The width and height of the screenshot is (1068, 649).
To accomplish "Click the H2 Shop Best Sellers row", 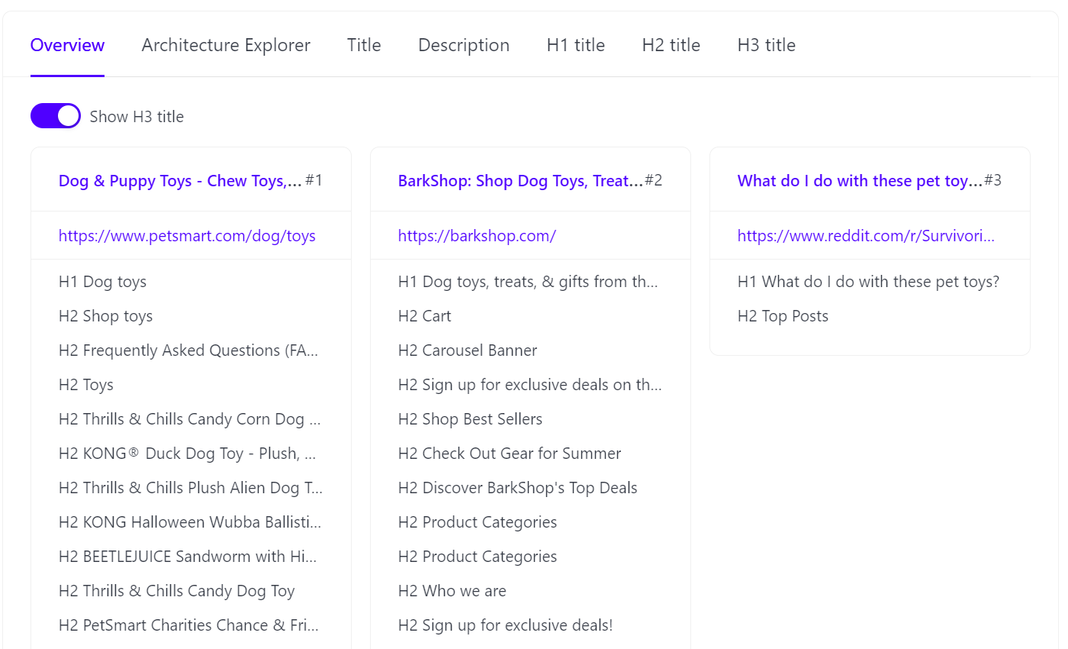I will pyautogui.click(x=470, y=419).
